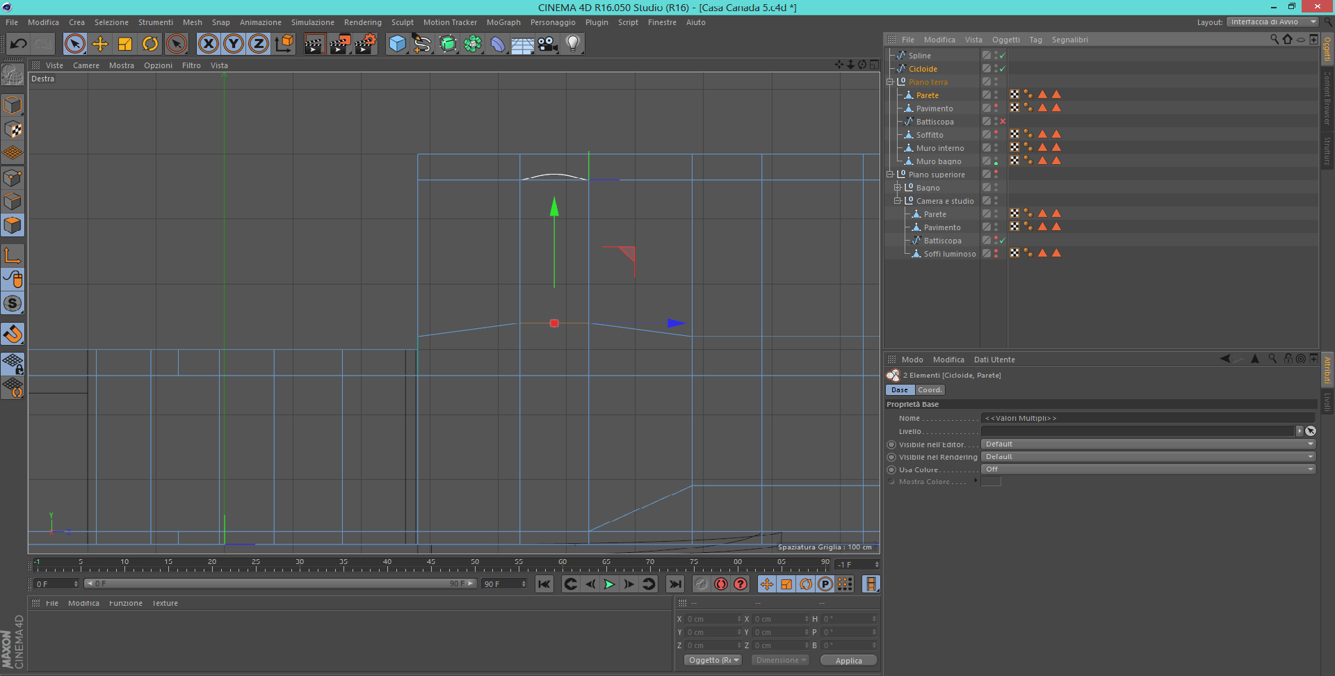
Task: Toggle the Snap magnet icon
Action: (13, 335)
